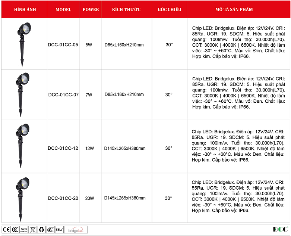The image size is (291, 236).
Task: Click the recycling arrows symbol
Action: pos(41,229)
